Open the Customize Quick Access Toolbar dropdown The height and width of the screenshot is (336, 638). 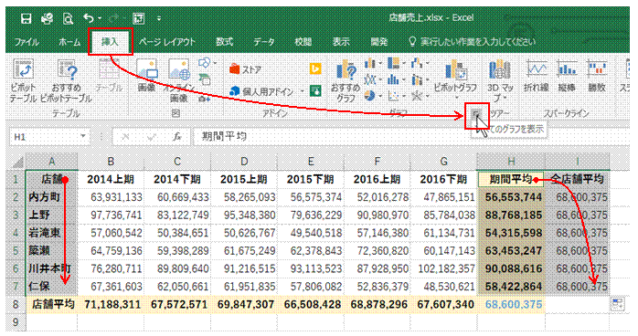[159, 18]
